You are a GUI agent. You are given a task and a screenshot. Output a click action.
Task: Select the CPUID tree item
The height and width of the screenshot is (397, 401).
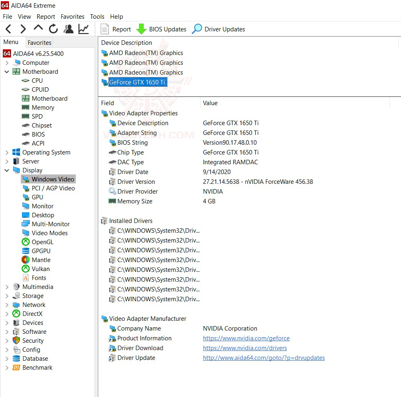(x=40, y=90)
